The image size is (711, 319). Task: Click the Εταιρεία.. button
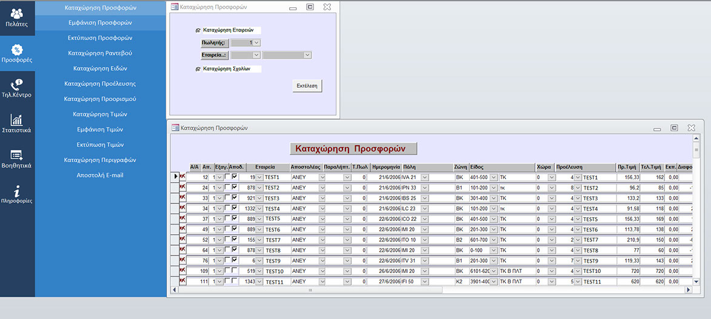(214, 55)
